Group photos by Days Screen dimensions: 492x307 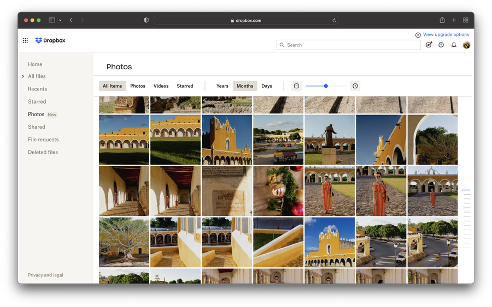click(267, 86)
